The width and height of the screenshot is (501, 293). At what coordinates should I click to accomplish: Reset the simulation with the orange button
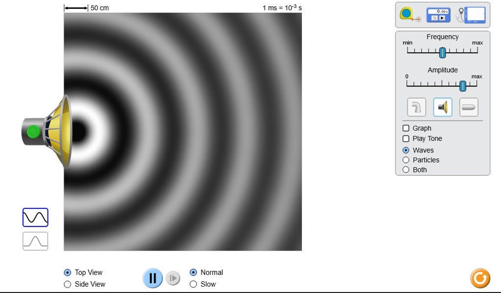480,278
